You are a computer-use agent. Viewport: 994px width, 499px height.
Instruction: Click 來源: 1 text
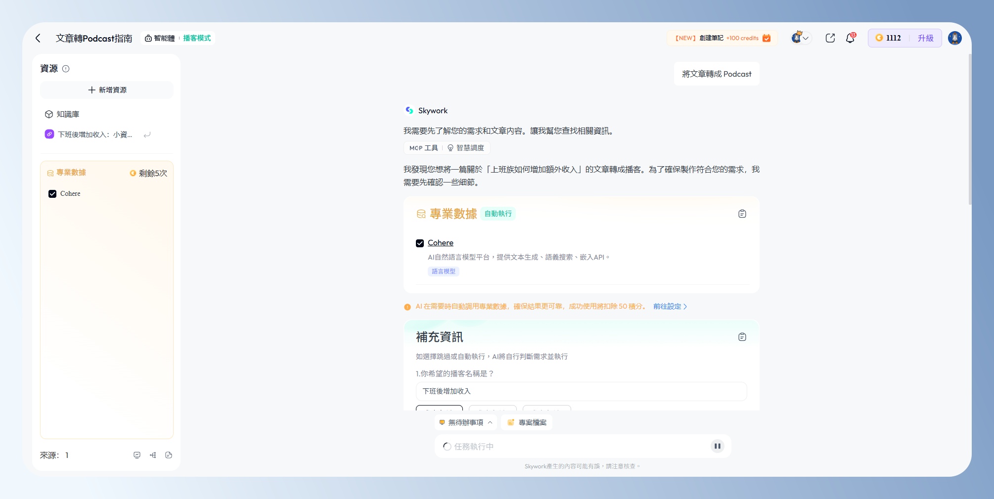(54, 455)
